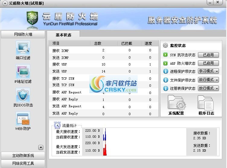Image resolution: width=227 pixels, height=168 pixels.
Task: Switch to the 基本状态 tab
Action: point(64,35)
